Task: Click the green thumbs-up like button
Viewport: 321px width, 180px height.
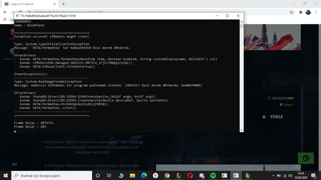Action: 306,158
